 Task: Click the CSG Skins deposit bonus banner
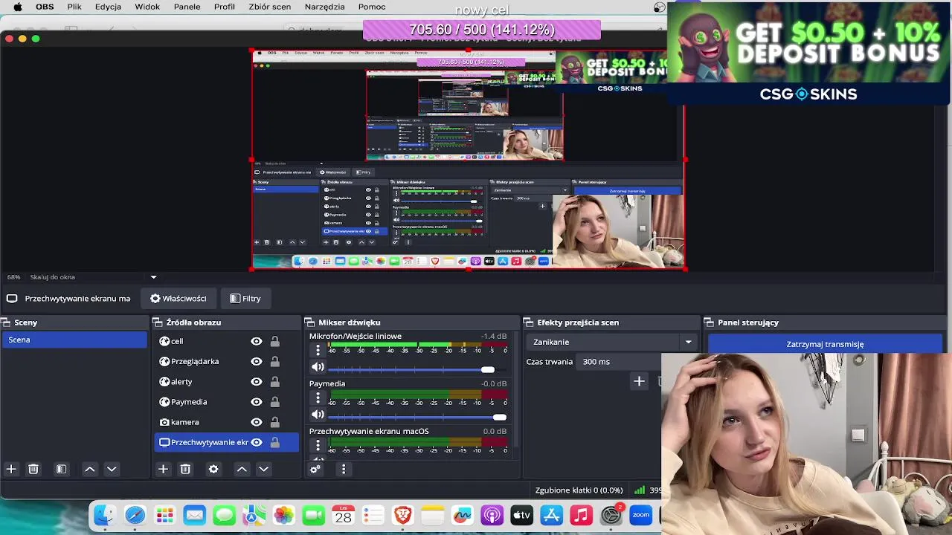click(x=809, y=52)
